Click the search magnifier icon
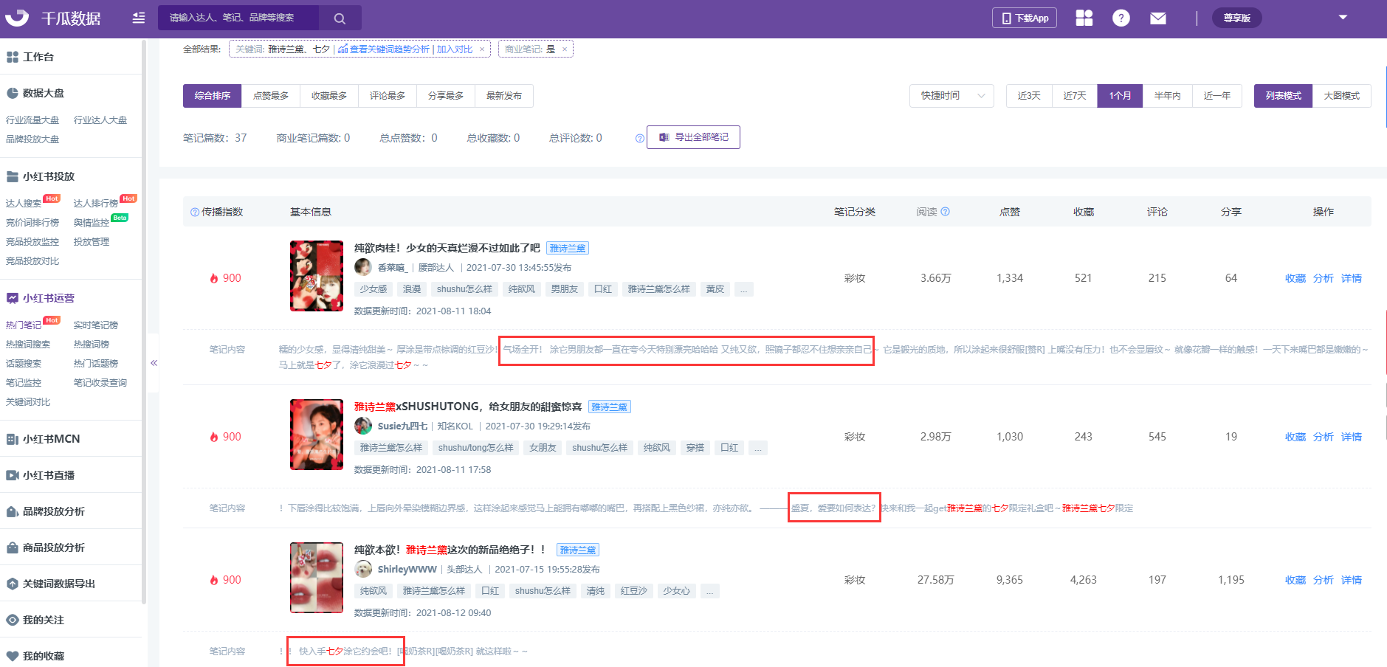This screenshot has width=1387, height=667. (x=340, y=18)
